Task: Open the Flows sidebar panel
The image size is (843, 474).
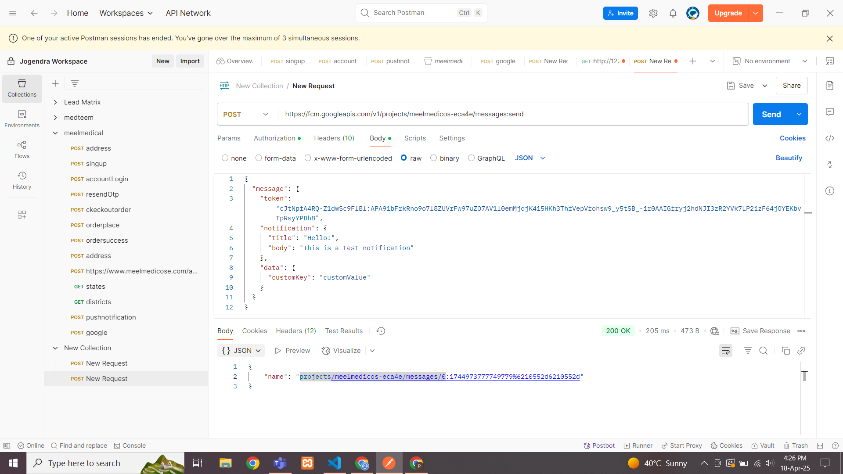Action: click(x=22, y=150)
